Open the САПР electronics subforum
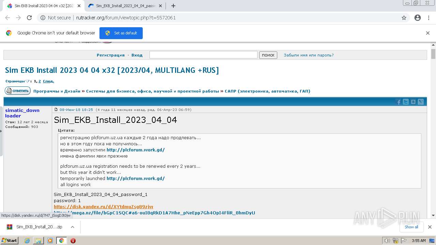This screenshot has width=436, height=245. tap(267, 91)
